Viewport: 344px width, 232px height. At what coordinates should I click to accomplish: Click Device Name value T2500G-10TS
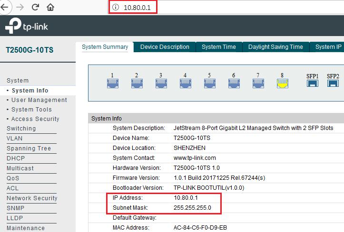tap(192, 138)
